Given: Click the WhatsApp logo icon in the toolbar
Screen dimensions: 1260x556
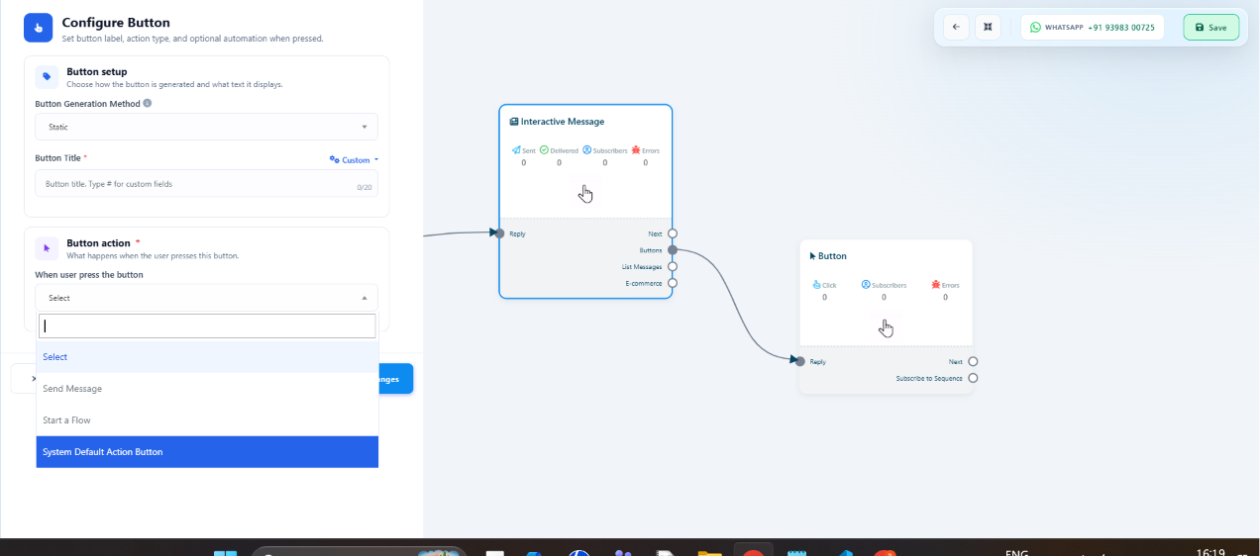Looking at the screenshot, I should pos(1036,28).
